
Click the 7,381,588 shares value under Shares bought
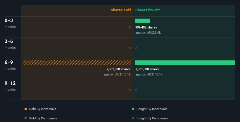147,69
